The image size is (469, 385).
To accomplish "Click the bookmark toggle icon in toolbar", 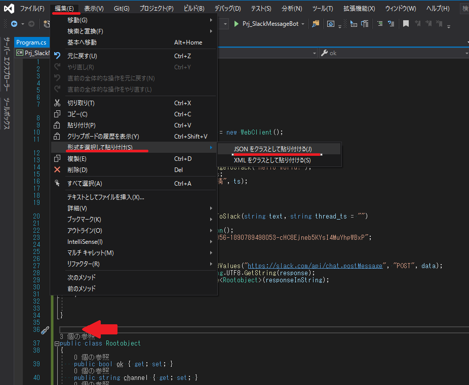I will [406, 24].
